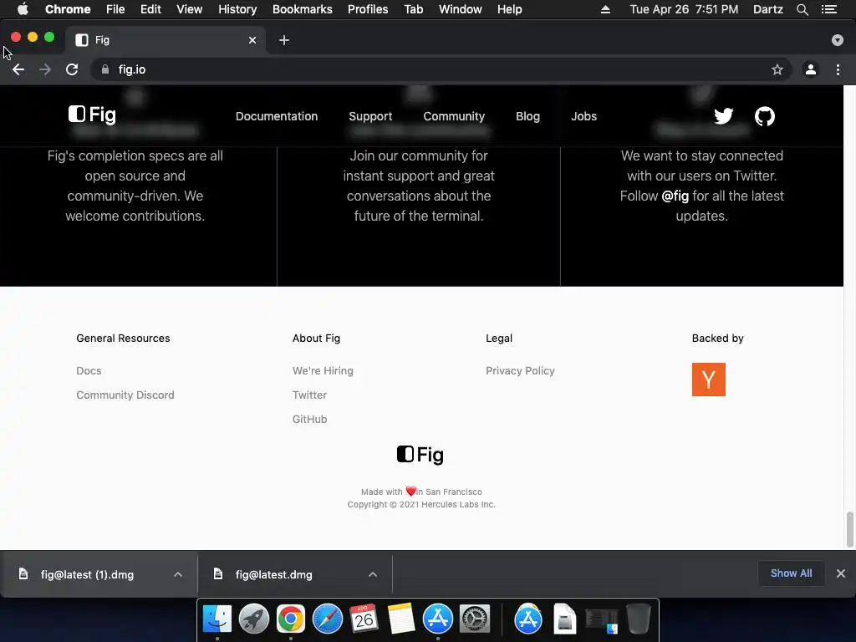
Task: Open Google Chrome from the Dock
Action: point(290,619)
